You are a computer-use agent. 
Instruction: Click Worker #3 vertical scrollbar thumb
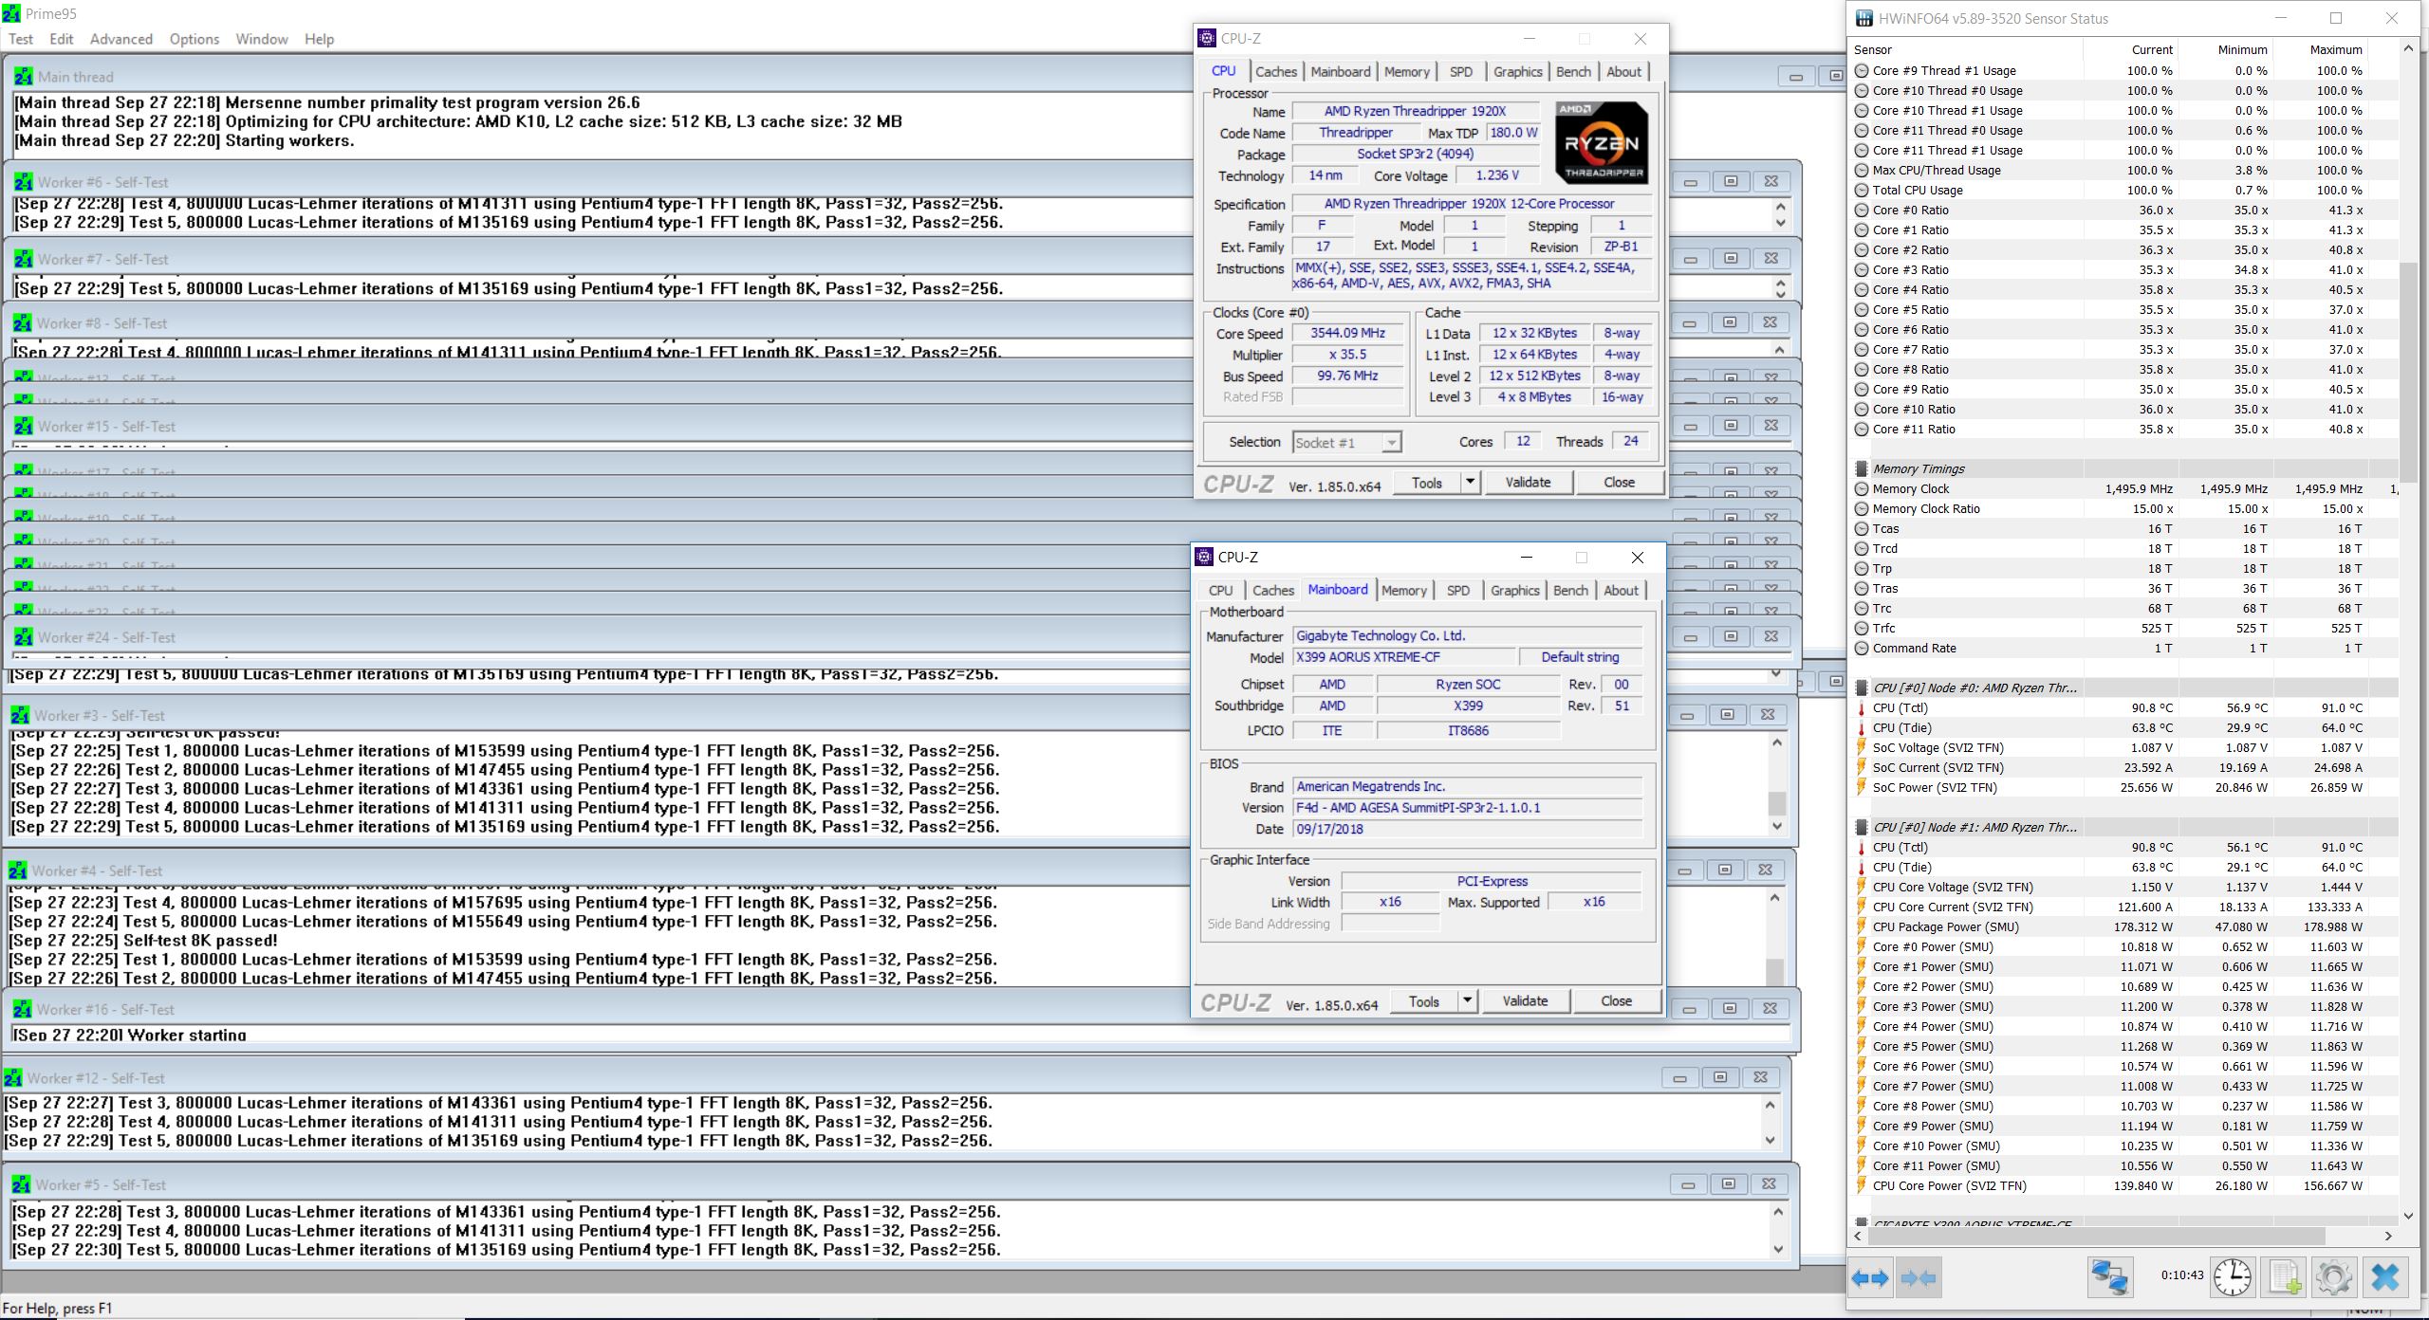pyautogui.click(x=1777, y=803)
